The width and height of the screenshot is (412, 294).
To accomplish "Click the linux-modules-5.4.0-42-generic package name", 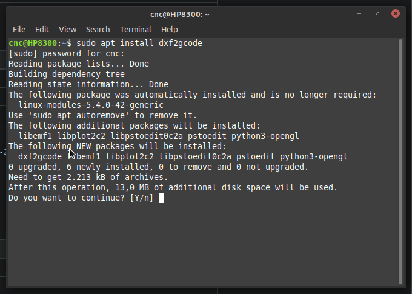I will coord(91,105).
